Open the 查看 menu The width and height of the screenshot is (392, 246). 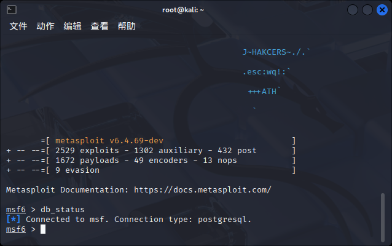tap(100, 26)
